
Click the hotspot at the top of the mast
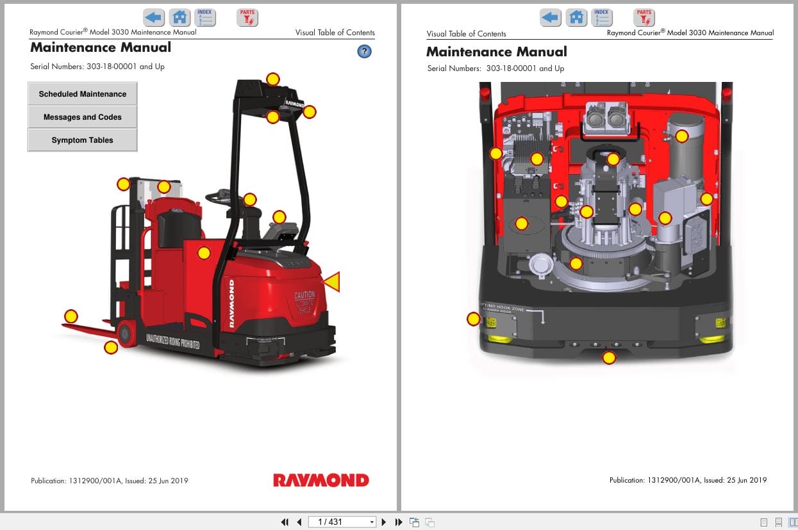pos(123,184)
